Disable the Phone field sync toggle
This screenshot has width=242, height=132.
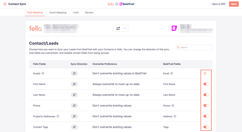click(x=206, y=106)
